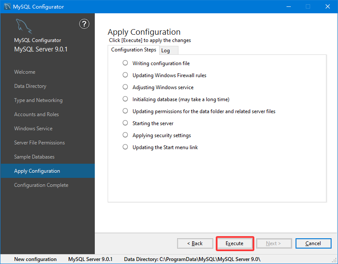Click the Cancel button
The width and height of the screenshot is (338, 264).
click(313, 243)
